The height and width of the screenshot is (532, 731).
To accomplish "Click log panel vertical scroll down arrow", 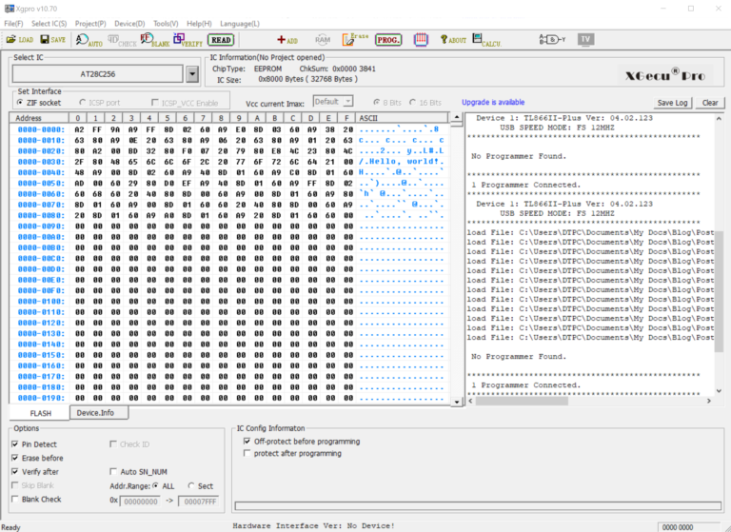I will click(x=719, y=391).
